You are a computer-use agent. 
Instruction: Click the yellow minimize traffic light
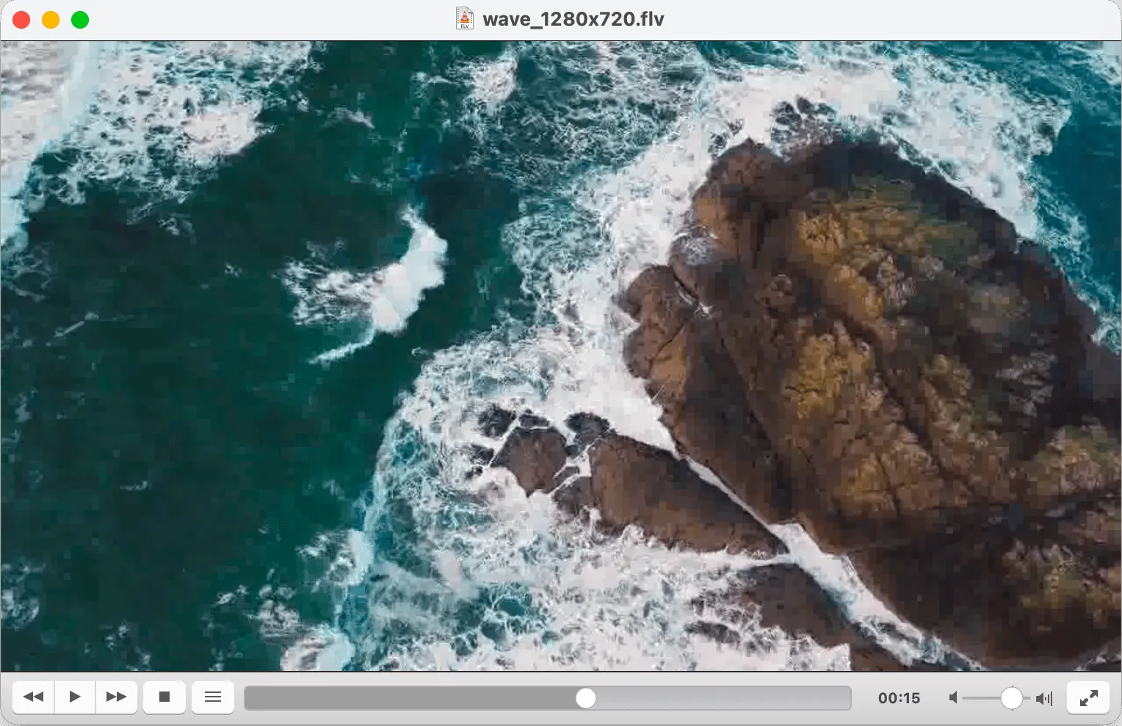51,20
